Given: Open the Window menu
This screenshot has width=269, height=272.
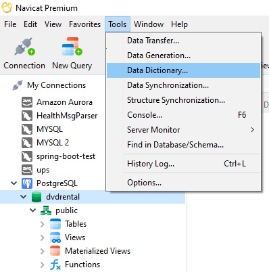Looking at the screenshot, I should pos(149,24).
